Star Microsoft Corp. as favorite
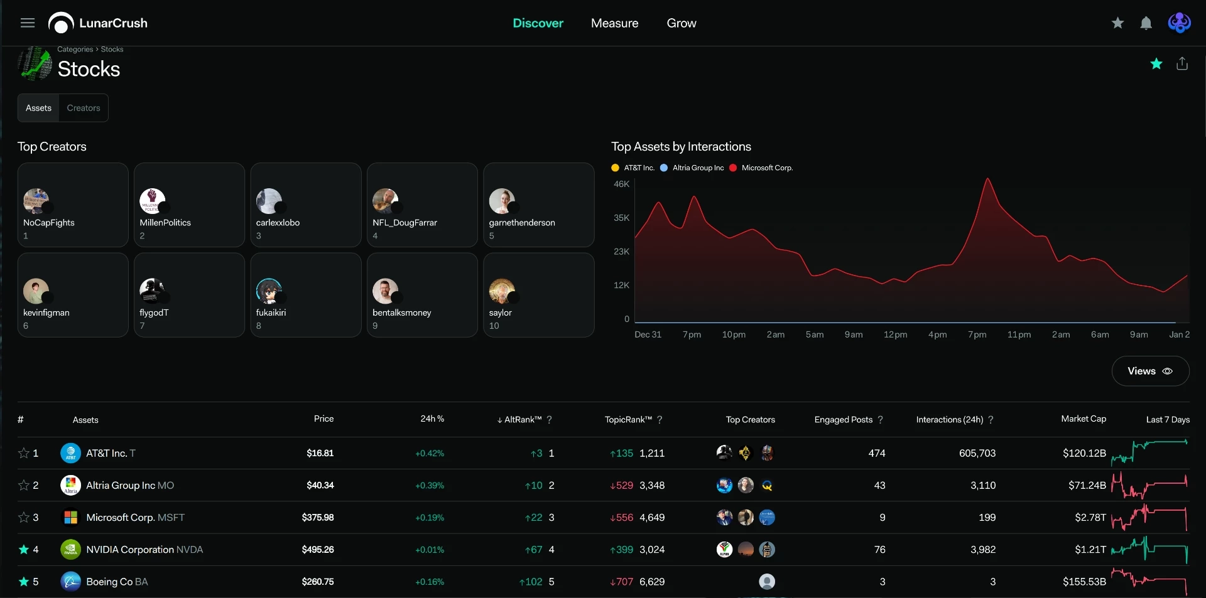The height and width of the screenshot is (598, 1206). click(24, 518)
